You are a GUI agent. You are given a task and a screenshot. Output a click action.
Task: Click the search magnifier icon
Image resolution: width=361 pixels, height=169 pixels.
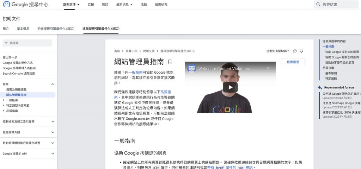[318, 4]
